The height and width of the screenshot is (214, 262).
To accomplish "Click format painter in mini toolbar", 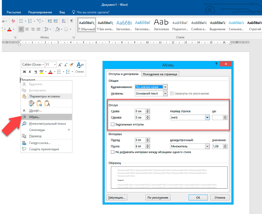I will tap(71, 65).
